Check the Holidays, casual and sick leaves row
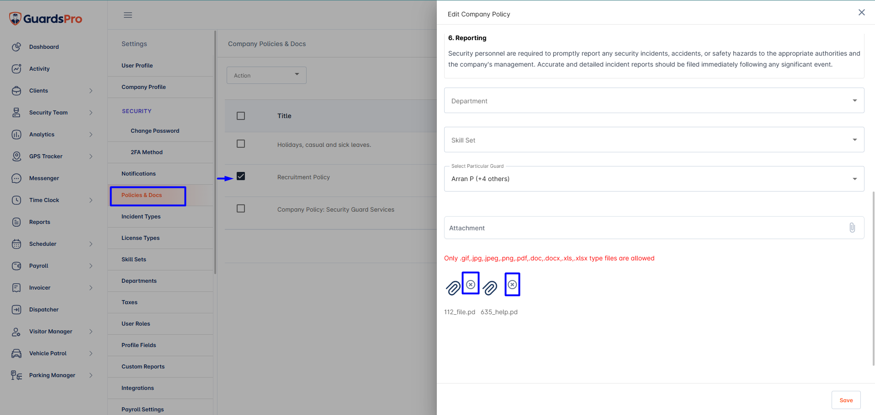Screen dimensions: 875x415 (241, 144)
